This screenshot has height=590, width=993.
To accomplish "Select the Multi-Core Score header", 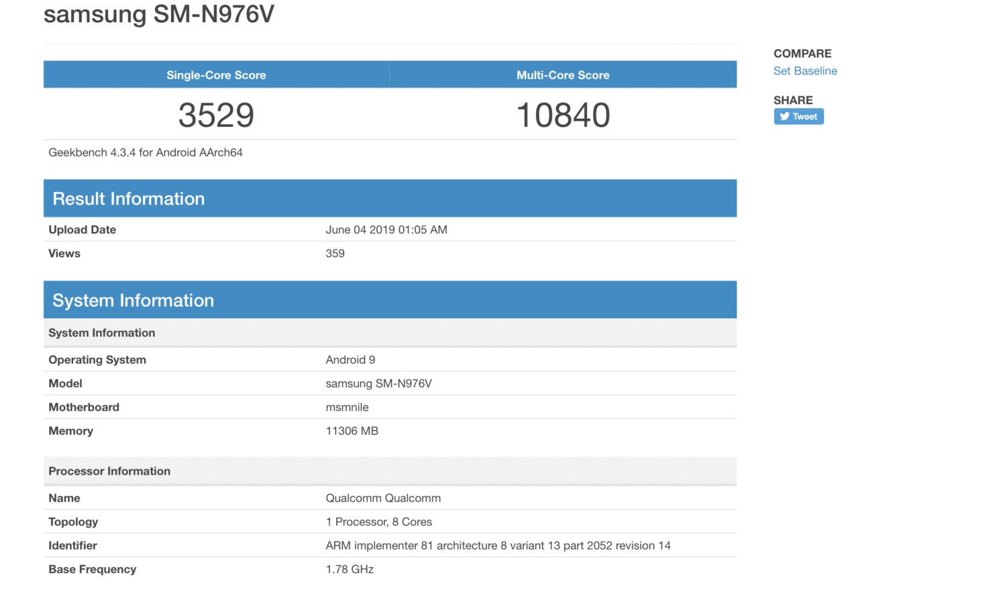I will pos(562,75).
